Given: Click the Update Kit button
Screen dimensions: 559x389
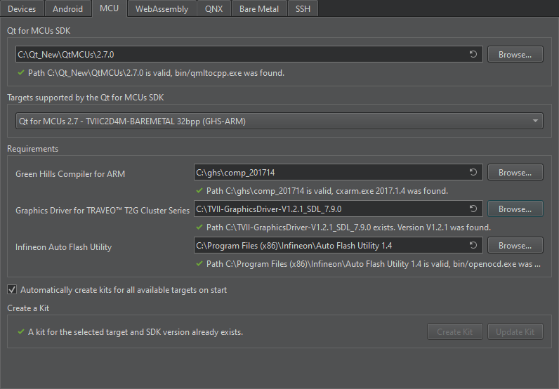Looking at the screenshot, I should point(515,332).
